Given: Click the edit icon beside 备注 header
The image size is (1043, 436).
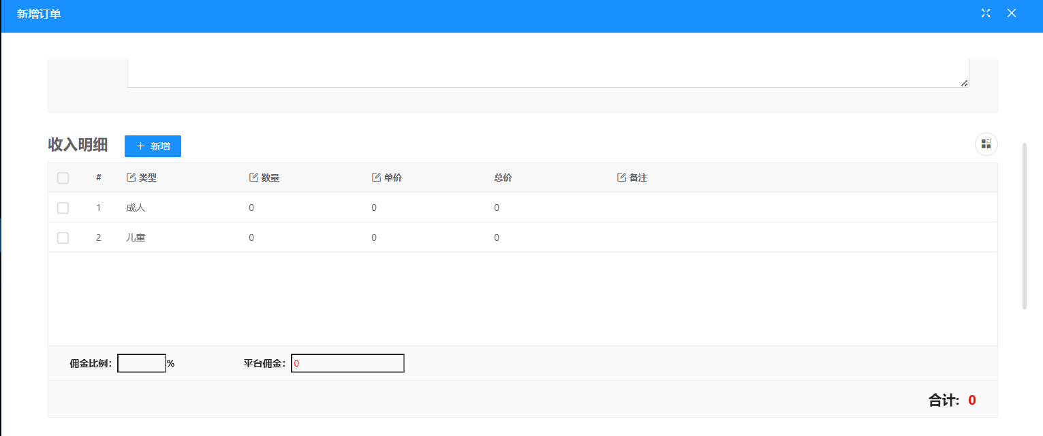Looking at the screenshot, I should point(621,178).
